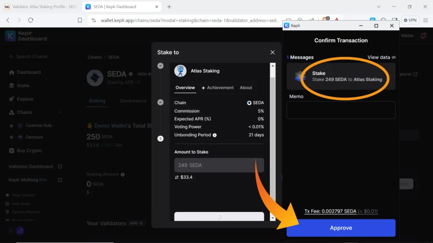Viewport: 433px width, 243px height.
Task: Click the Tx Fee link
Action: pyautogui.click(x=330, y=211)
